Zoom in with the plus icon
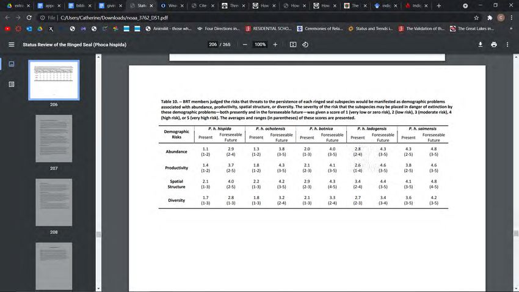The height and width of the screenshot is (292, 519). pos(275,45)
